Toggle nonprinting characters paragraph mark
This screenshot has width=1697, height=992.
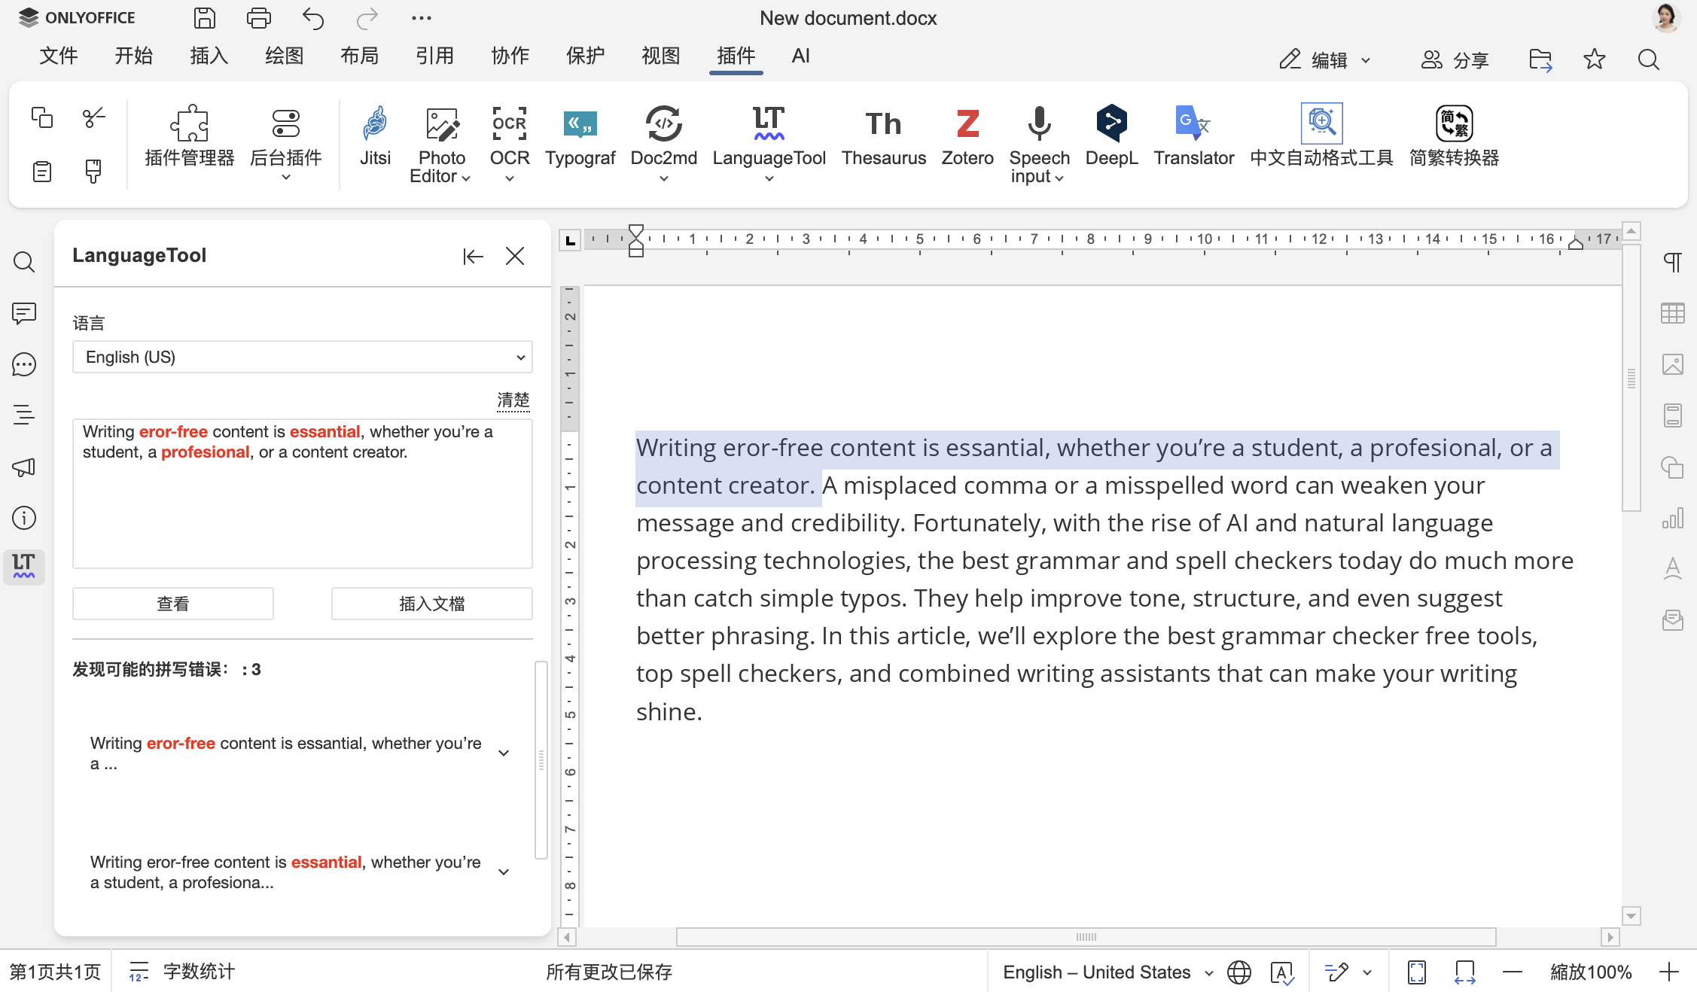pyautogui.click(x=1672, y=262)
